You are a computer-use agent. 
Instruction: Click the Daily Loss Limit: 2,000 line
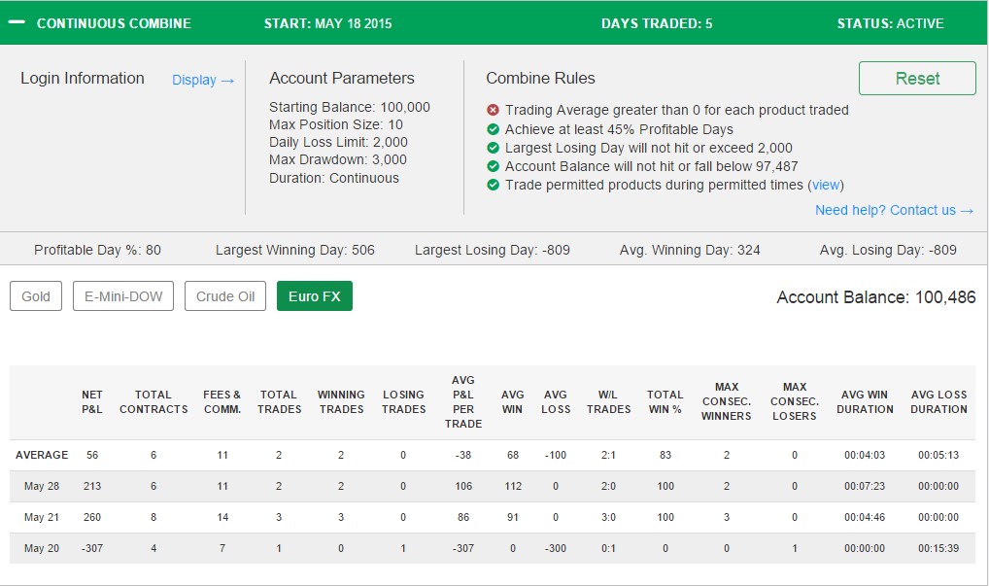click(338, 143)
